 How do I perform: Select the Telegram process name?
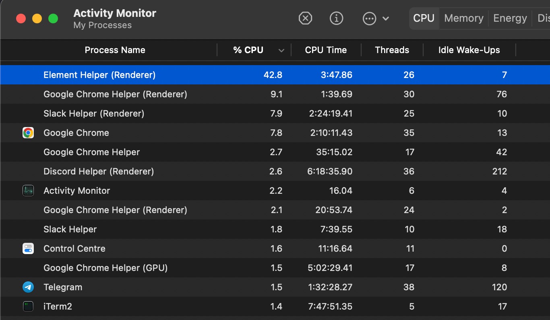tap(63, 287)
